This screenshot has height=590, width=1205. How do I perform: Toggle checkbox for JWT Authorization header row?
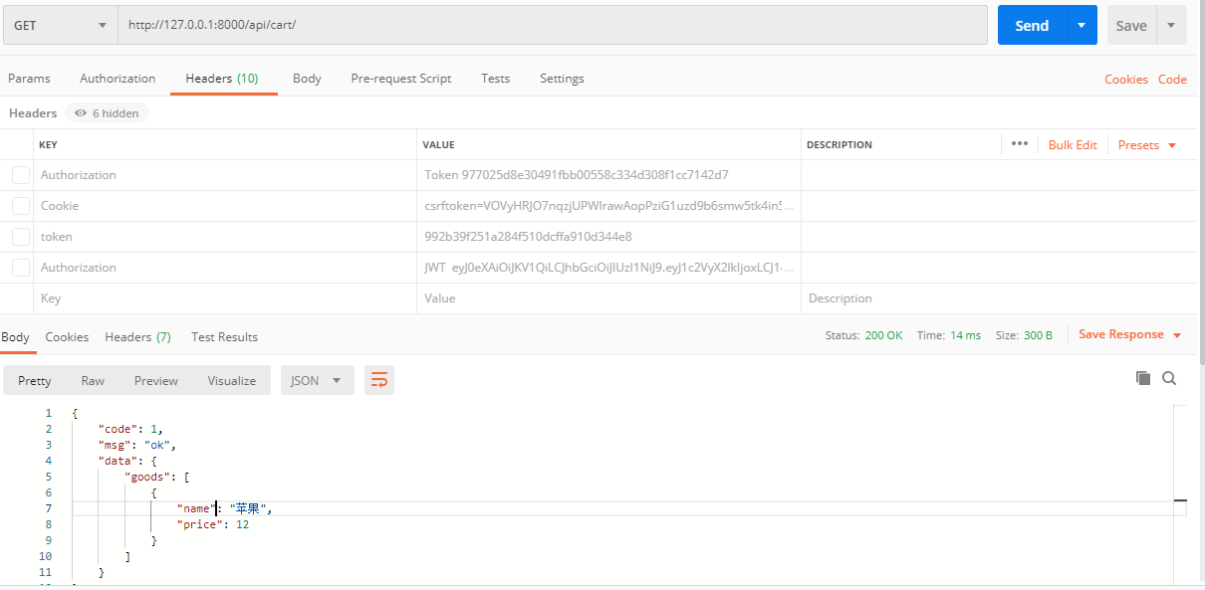click(x=21, y=268)
